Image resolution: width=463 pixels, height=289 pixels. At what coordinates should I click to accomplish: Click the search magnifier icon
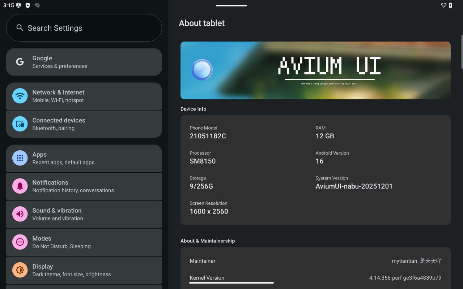20,28
